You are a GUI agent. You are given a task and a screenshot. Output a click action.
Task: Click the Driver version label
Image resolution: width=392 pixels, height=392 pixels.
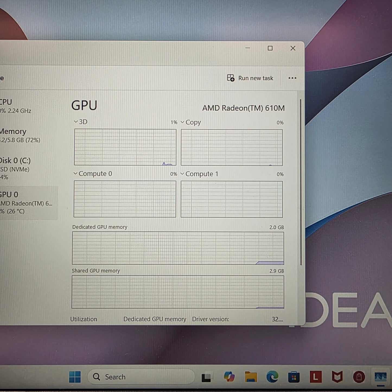[211, 319]
